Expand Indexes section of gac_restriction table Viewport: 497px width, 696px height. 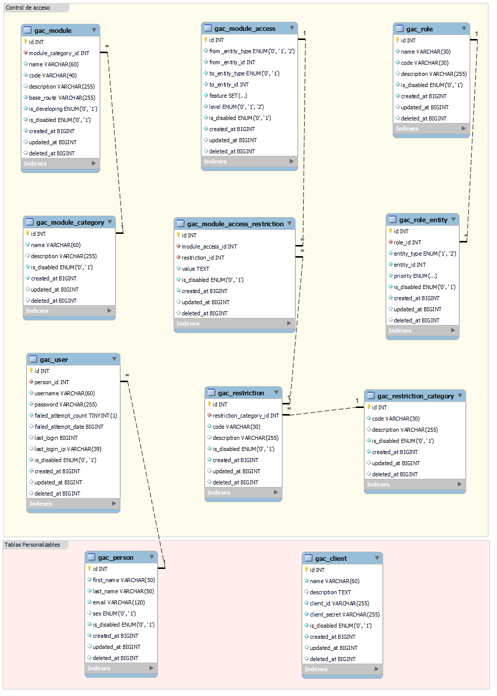pos(276,493)
